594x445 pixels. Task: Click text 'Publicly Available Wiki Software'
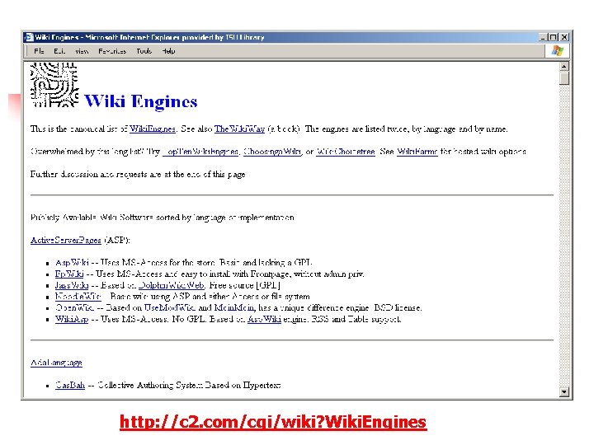pyautogui.click(x=92, y=218)
